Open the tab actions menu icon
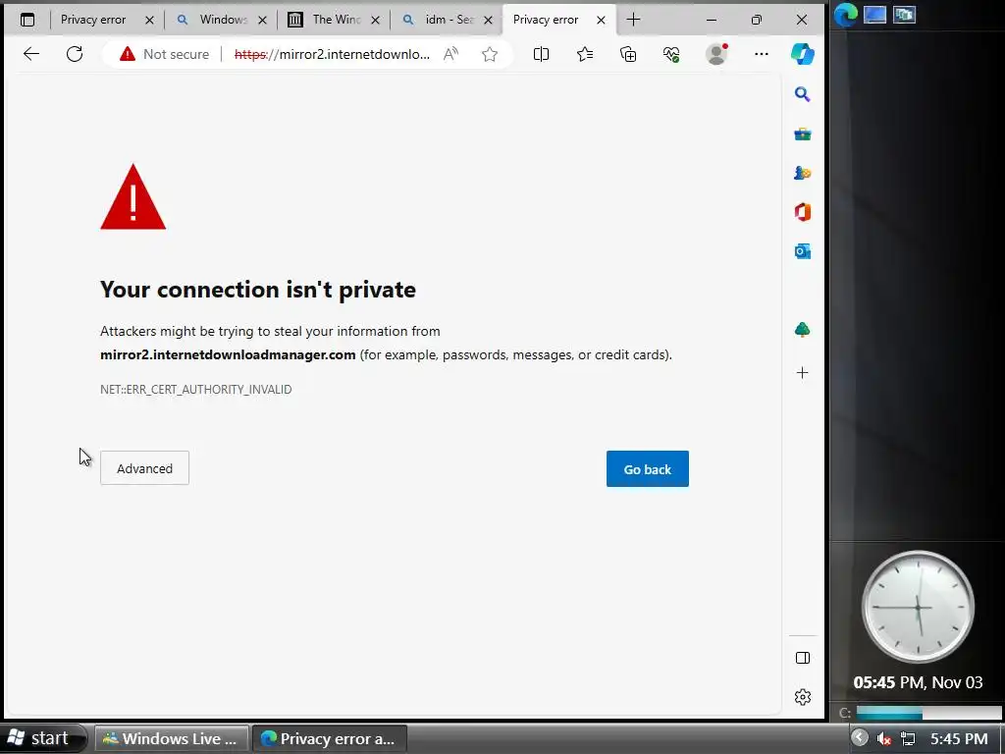Image resolution: width=1005 pixels, height=754 pixels. [27, 20]
